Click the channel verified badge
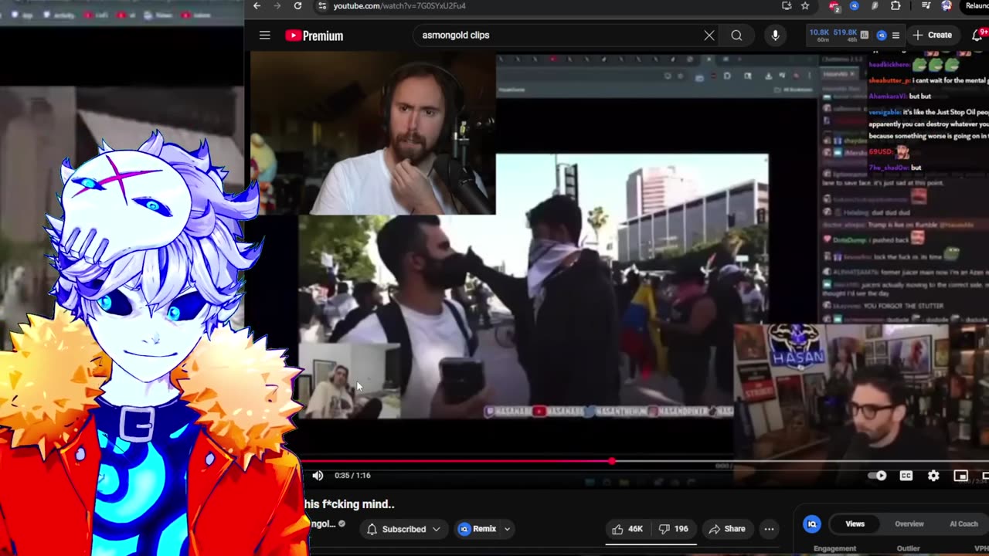 (x=342, y=524)
